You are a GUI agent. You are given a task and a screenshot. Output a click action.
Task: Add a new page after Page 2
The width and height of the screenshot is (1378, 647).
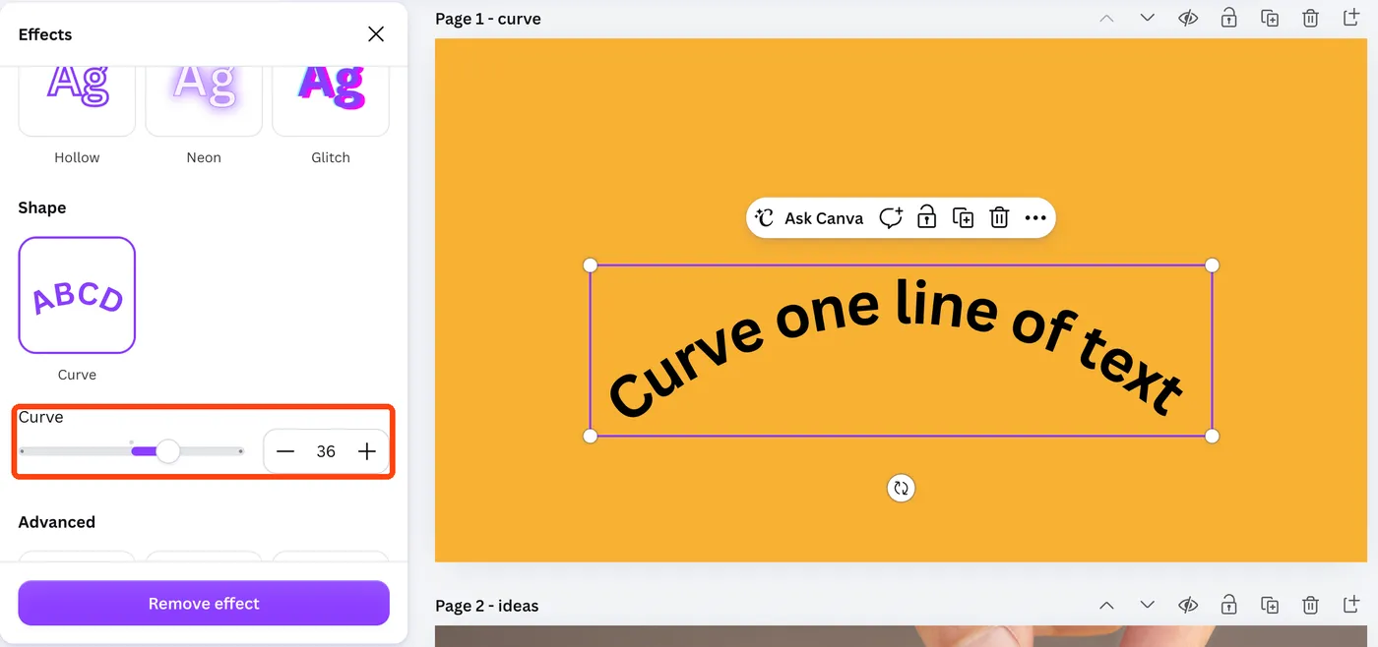(1351, 606)
